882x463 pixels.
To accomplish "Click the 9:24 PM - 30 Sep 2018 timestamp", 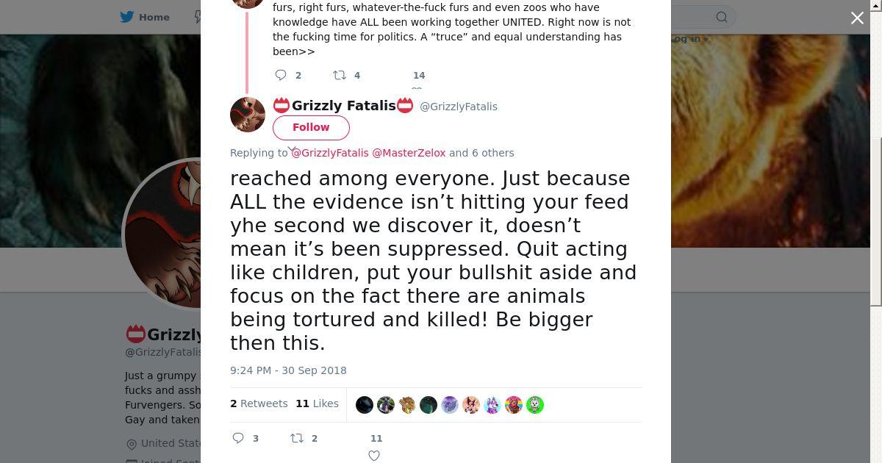I will point(288,370).
